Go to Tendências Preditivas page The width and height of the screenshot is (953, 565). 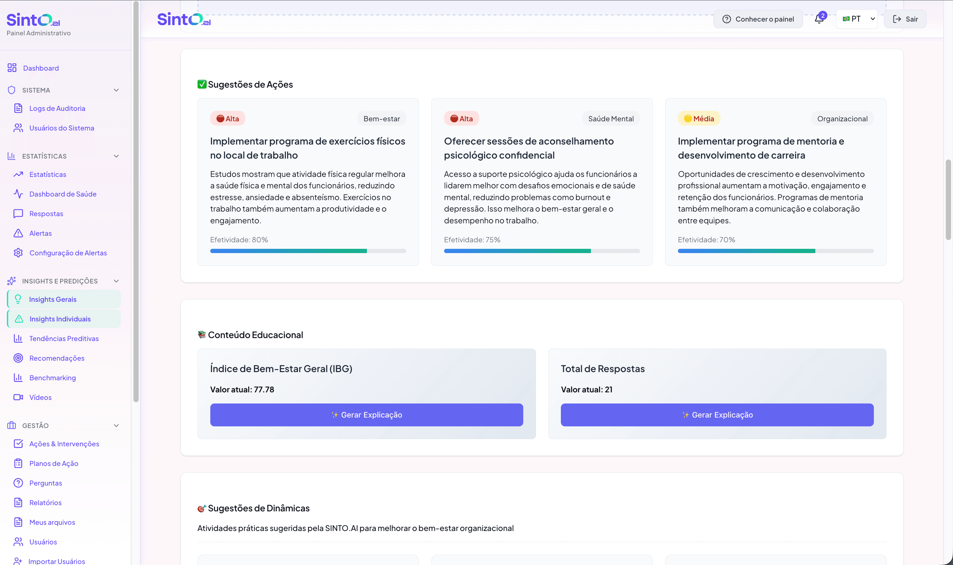64,338
